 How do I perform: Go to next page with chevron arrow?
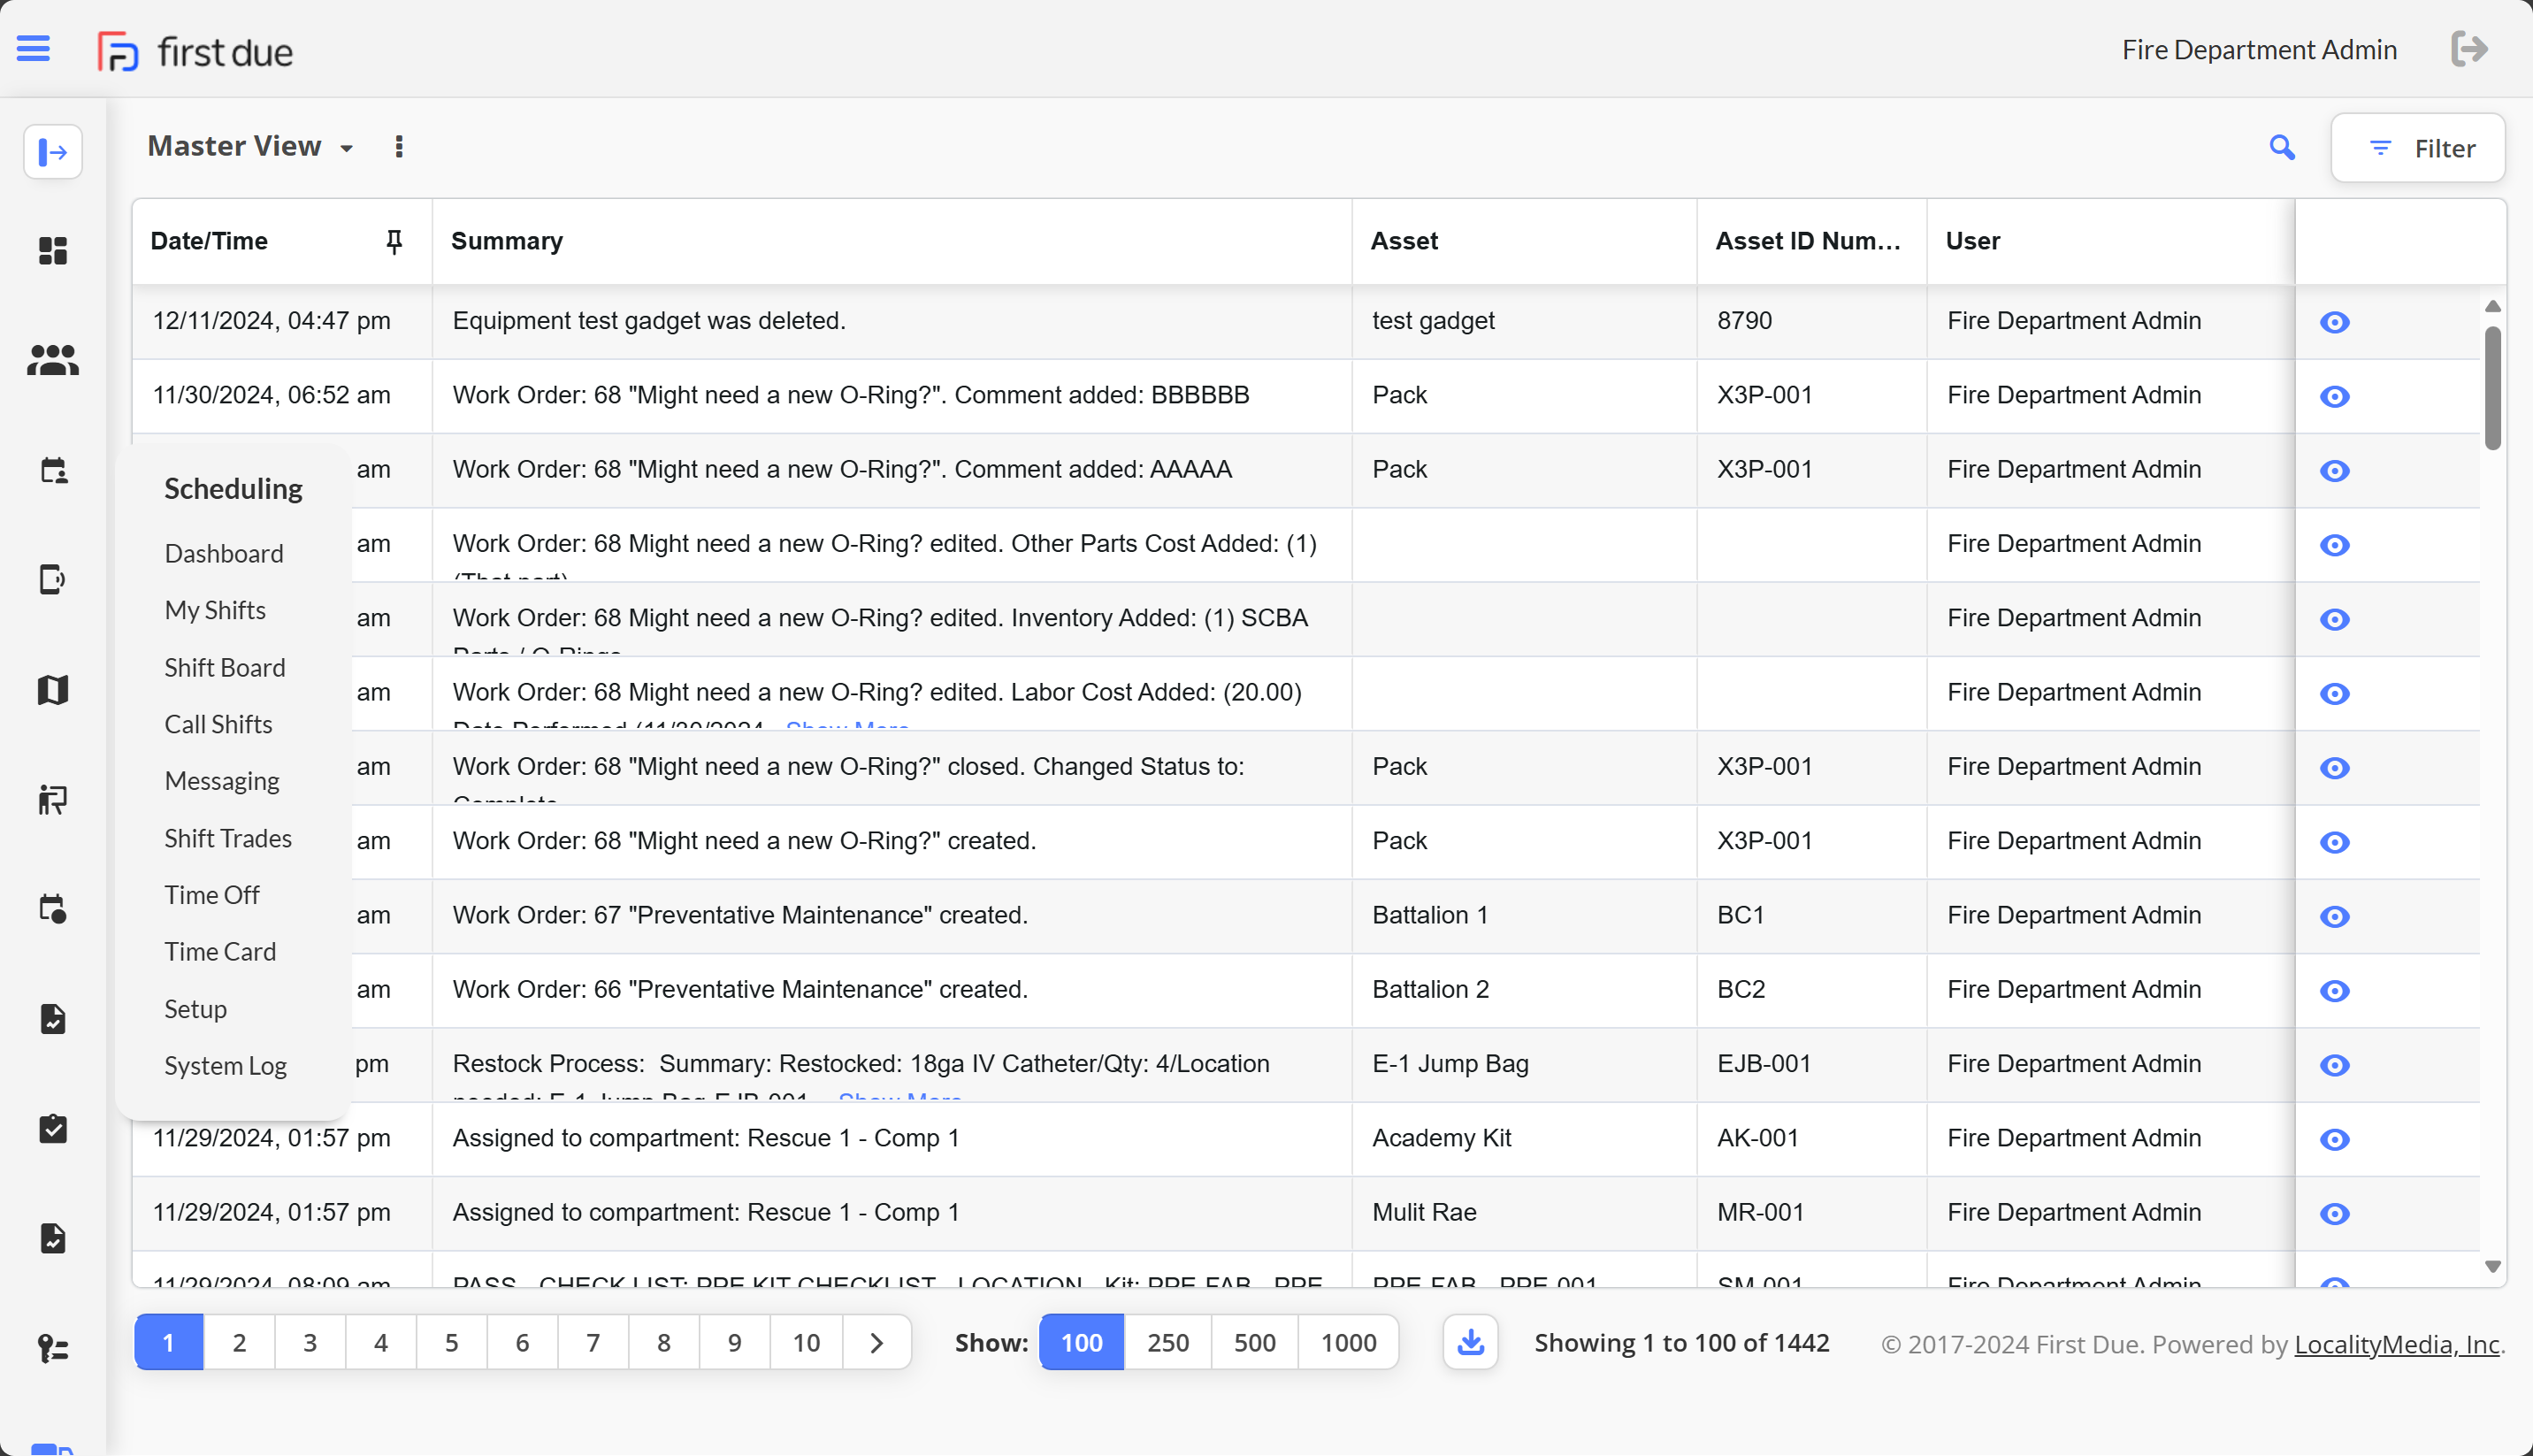[x=876, y=1342]
